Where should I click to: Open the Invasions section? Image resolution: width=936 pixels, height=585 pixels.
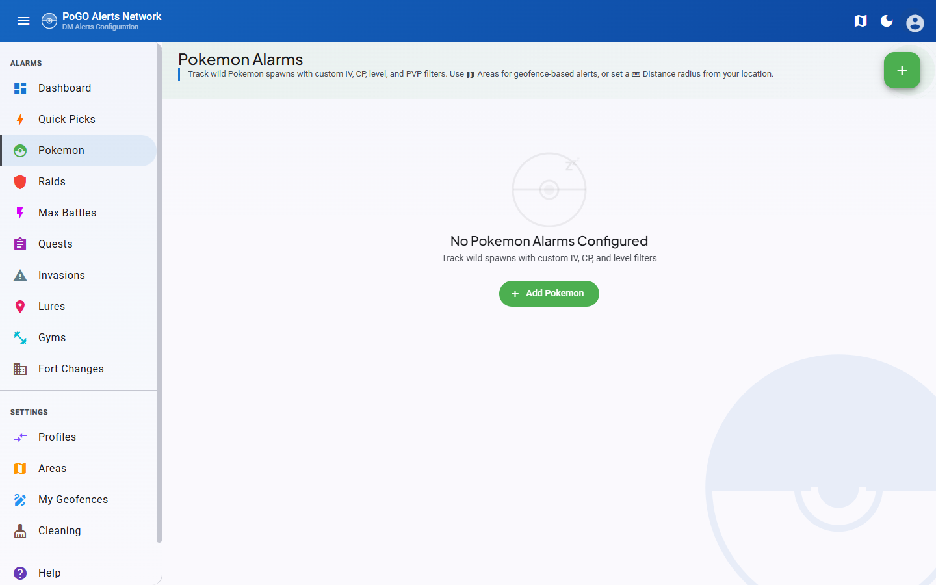(x=78, y=276)
